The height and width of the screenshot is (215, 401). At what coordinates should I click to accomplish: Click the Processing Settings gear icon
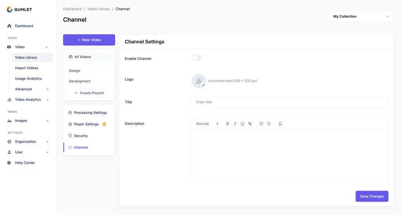(70, 112)
